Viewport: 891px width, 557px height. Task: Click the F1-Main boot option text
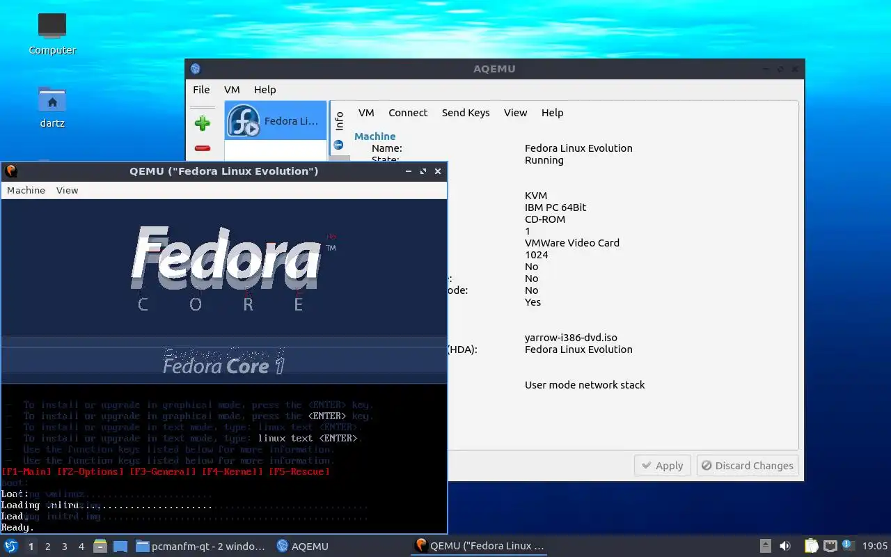(27, 471)
